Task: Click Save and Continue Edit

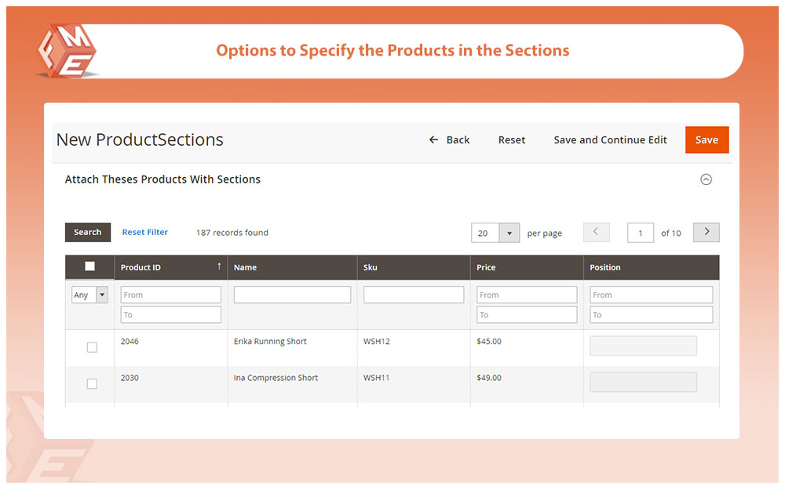Action: tap(610, 140)
